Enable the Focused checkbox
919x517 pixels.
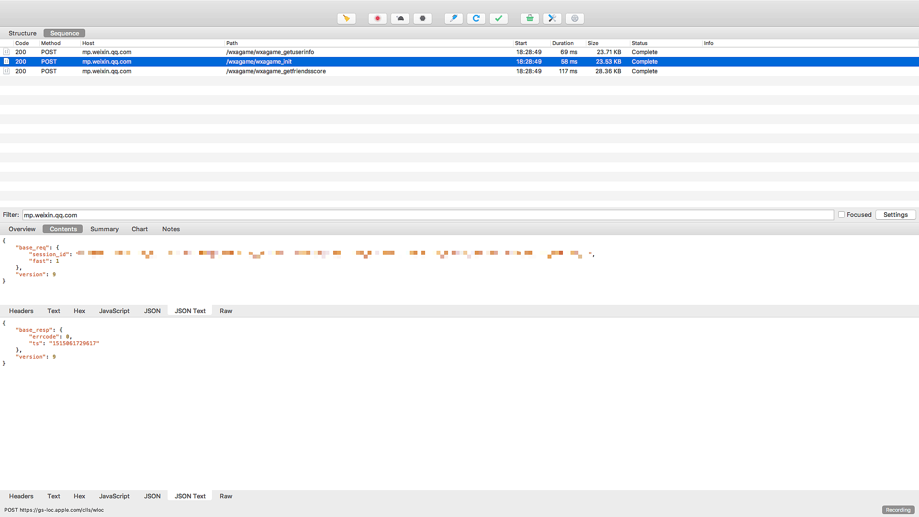click(x=841, y=214)
